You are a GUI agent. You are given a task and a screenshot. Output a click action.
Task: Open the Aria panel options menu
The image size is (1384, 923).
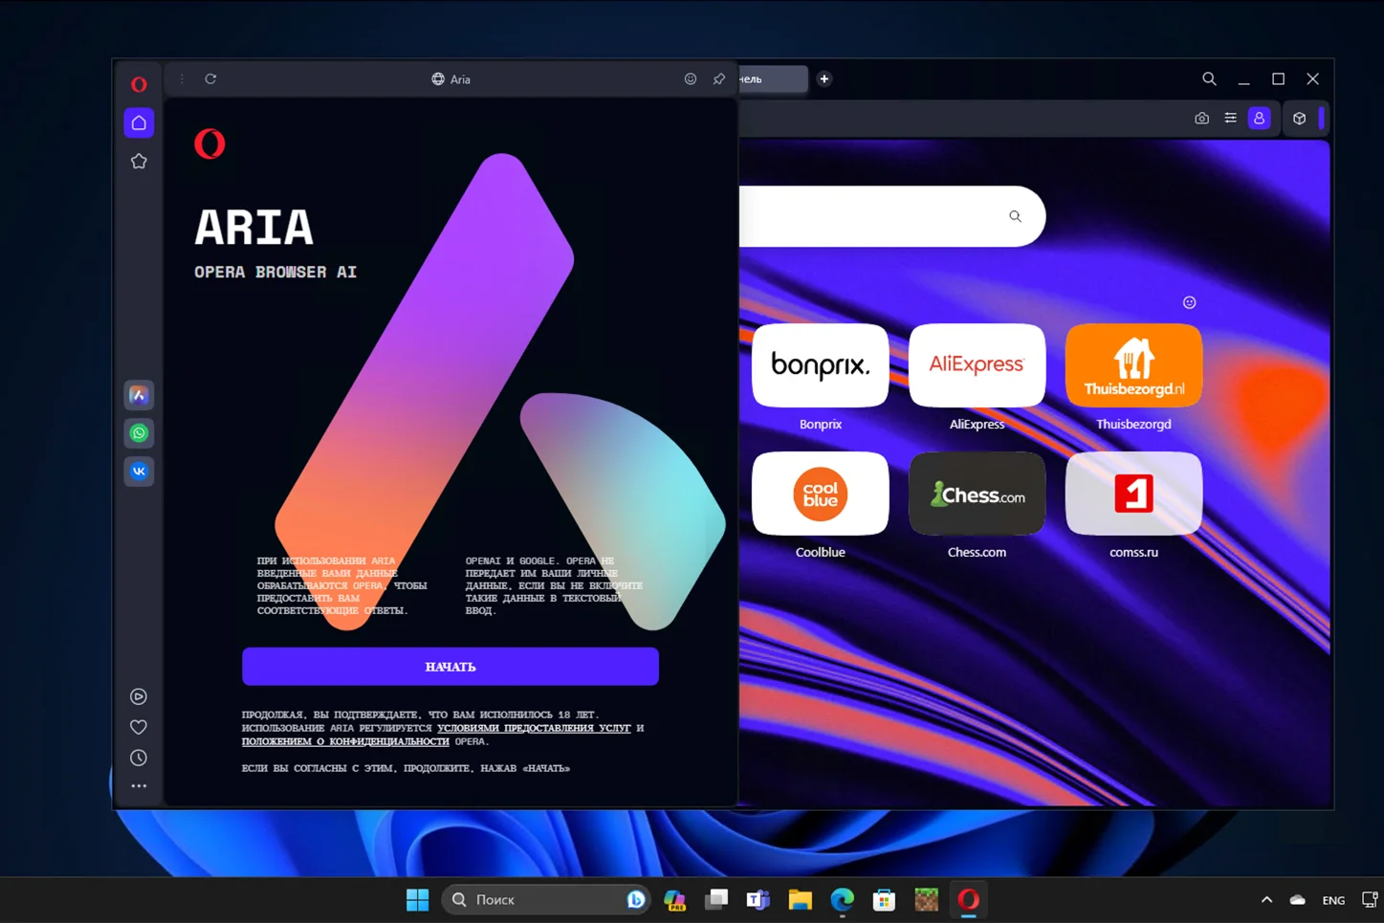pos(182,79)
